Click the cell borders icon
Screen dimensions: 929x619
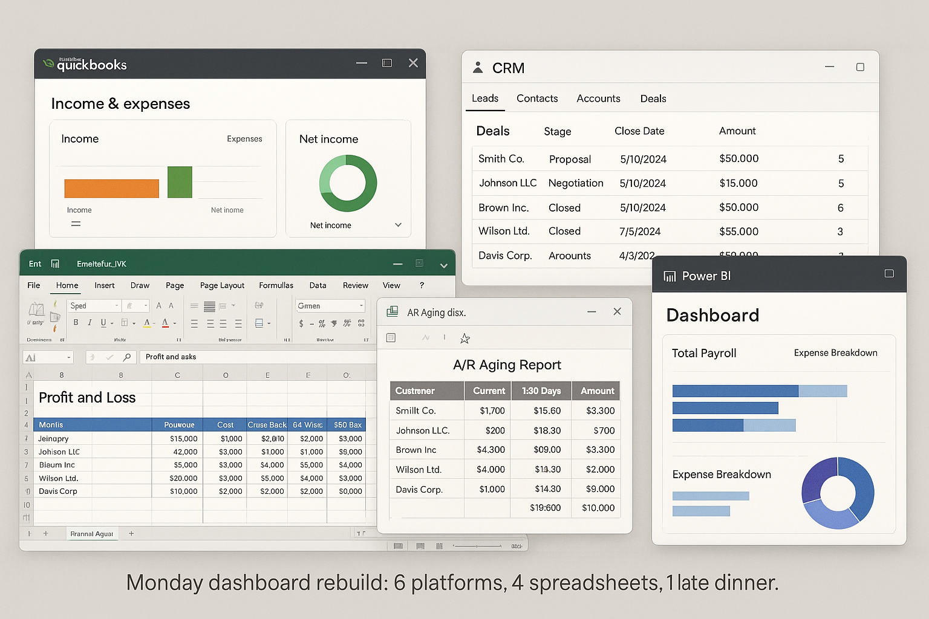tap(125, 323)
